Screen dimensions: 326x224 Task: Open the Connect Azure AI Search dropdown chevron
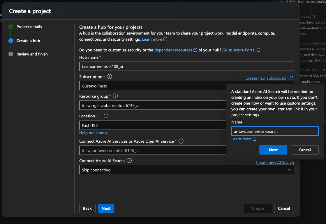289,170
